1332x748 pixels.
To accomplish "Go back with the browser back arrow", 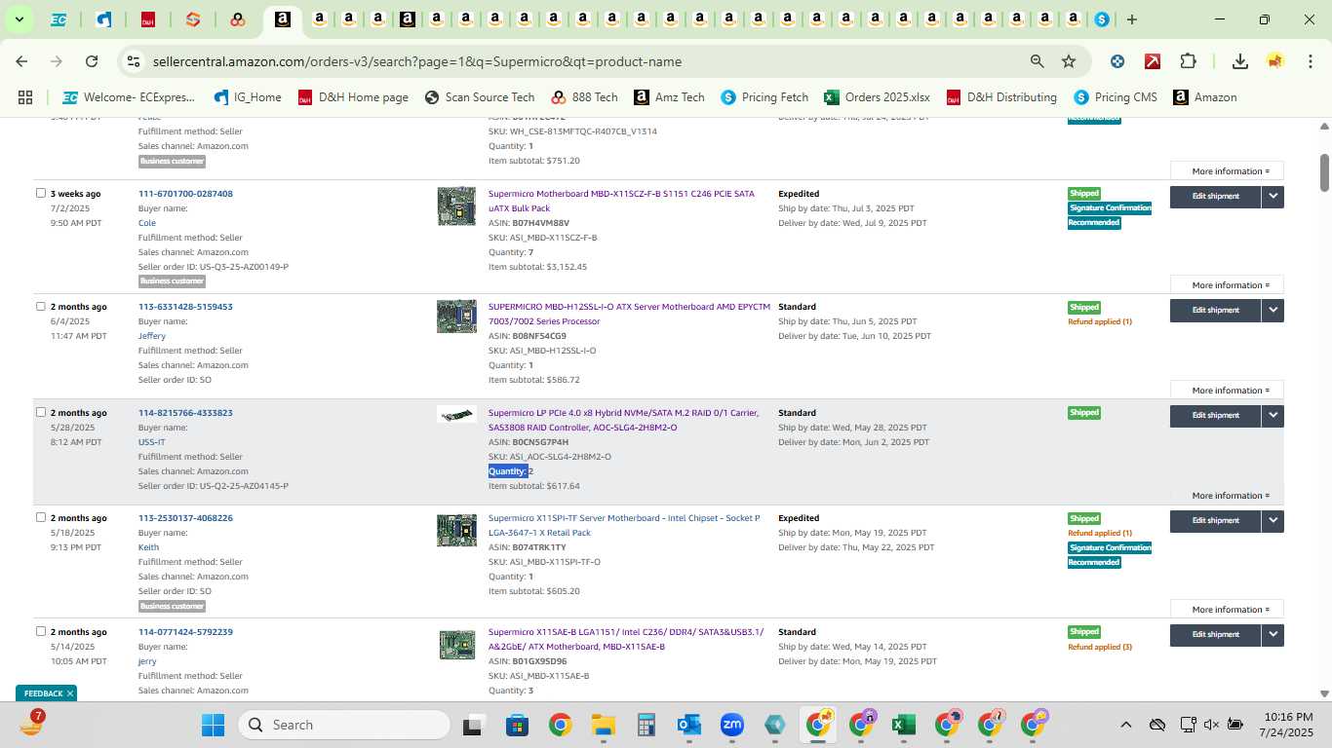I will pyautogui.click(x=21, y=61).
